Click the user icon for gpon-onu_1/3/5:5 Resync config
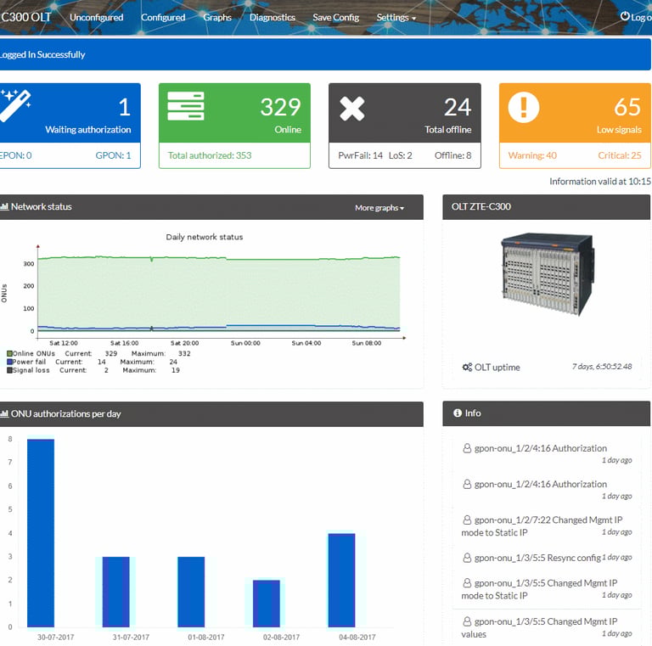 point(467,558)
